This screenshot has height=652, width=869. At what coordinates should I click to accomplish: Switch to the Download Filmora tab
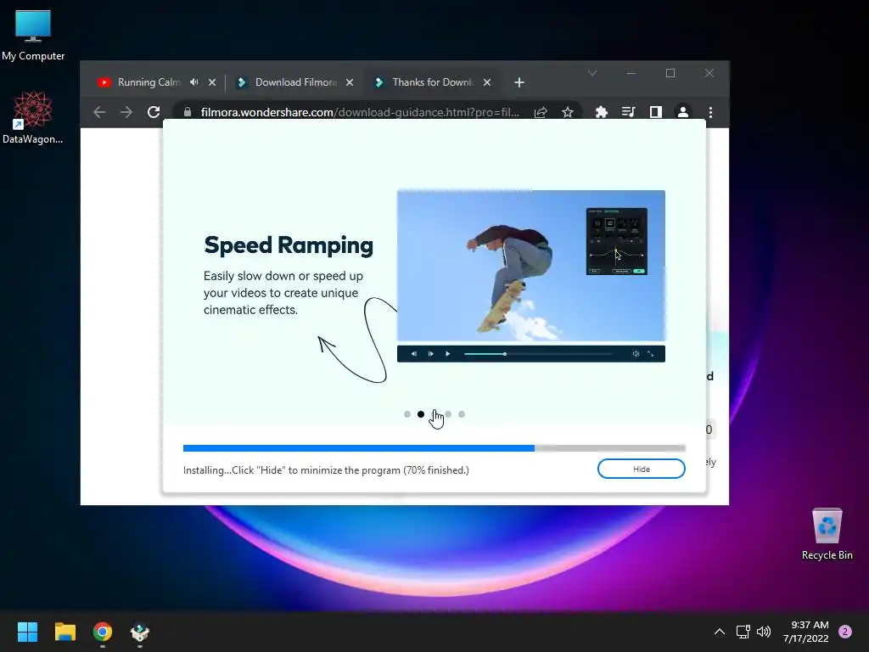(x=295, y=82)
